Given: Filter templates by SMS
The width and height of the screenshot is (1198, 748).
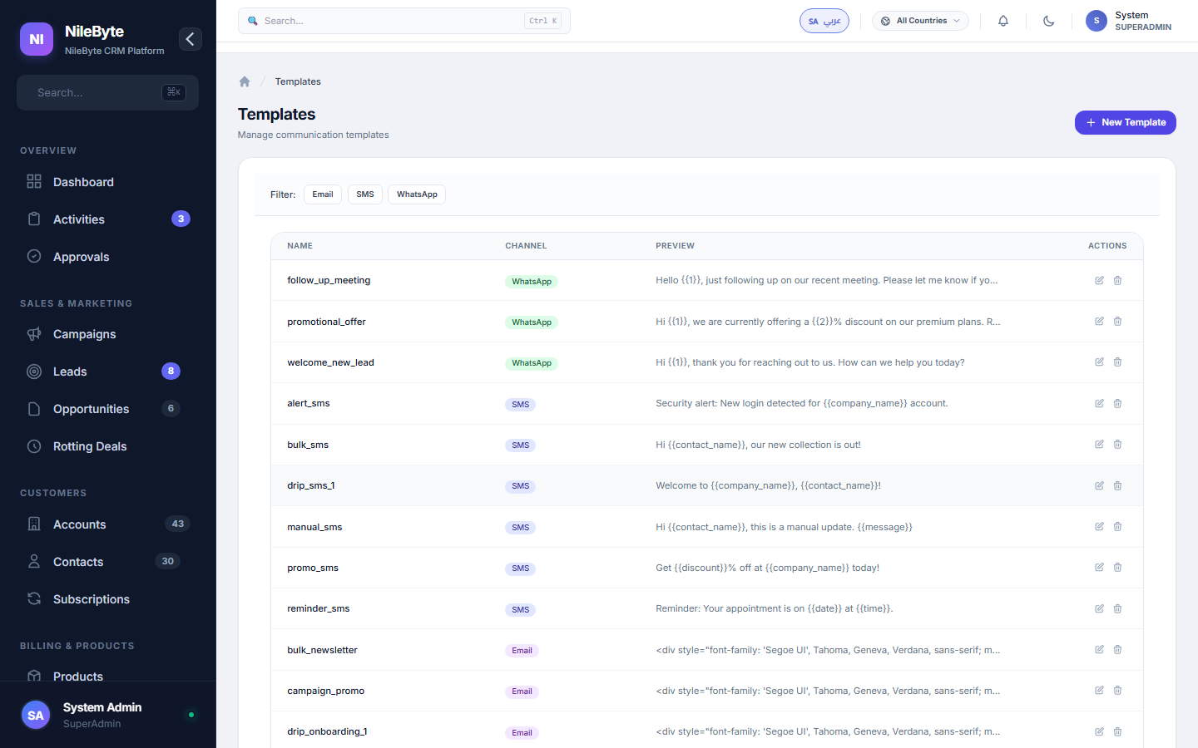Looking at the screenshot, I should click(365, 194).
